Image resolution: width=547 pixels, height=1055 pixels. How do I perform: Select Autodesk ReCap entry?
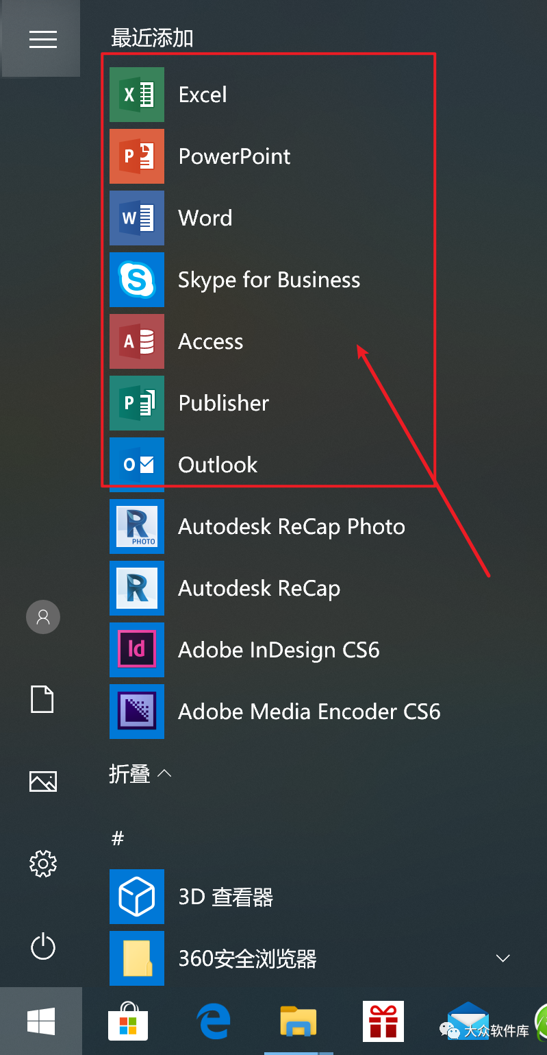(x=259, y=588)
